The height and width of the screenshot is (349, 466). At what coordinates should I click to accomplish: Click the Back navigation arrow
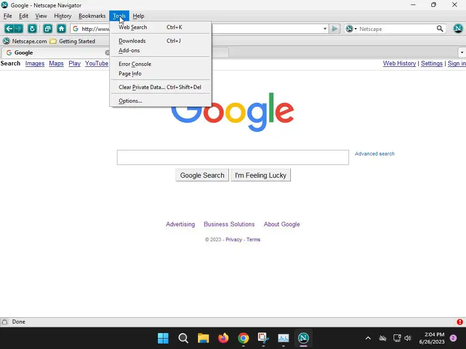point(9,29)
